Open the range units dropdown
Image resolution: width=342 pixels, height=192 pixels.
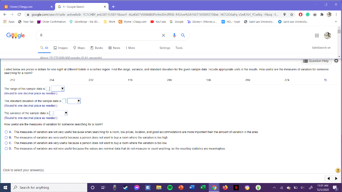57,89
